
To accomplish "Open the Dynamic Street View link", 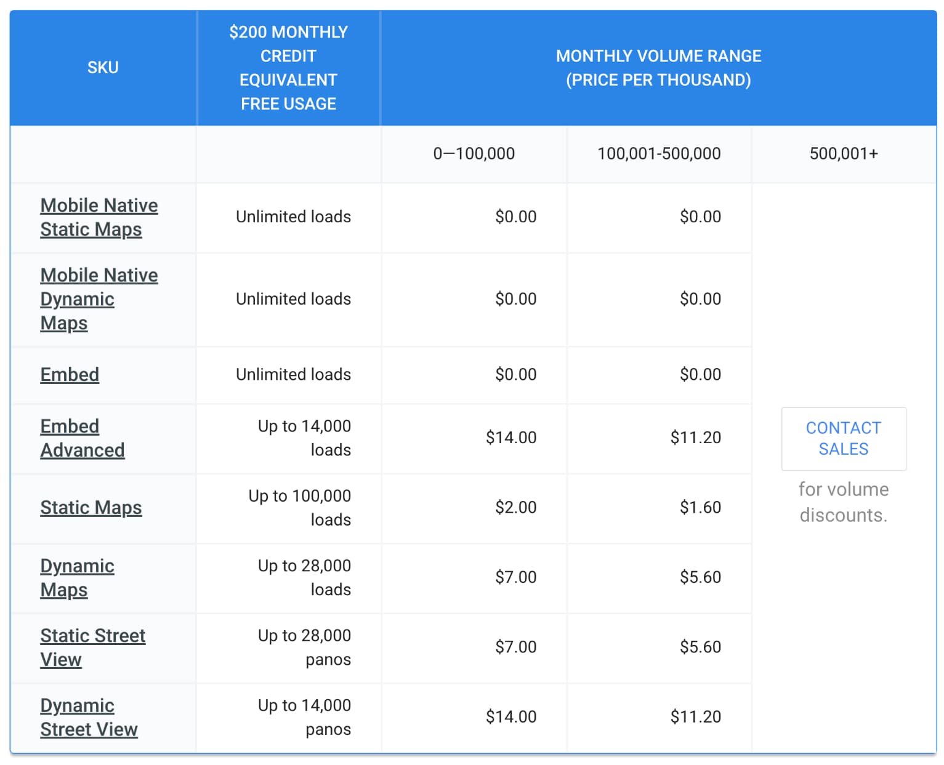I will (89, 717).
